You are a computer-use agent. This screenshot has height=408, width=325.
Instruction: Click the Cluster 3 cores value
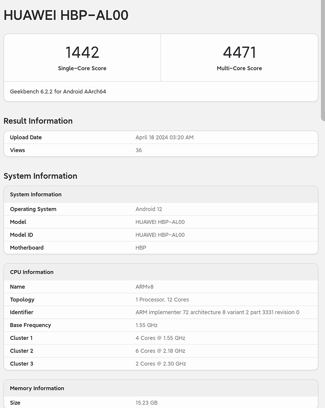[x=161, y=364]
